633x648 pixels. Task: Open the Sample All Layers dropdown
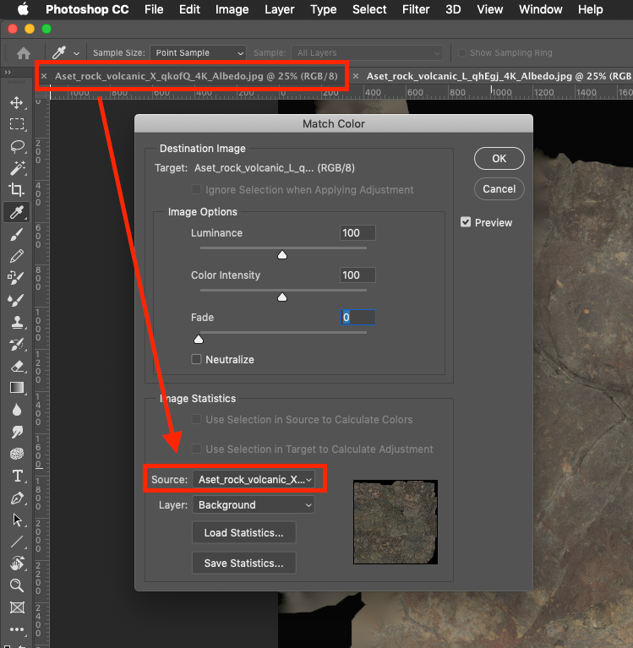coord(367,53)
